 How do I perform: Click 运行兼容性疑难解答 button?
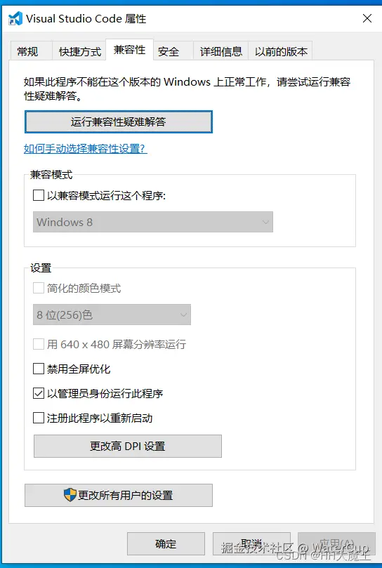119,121
